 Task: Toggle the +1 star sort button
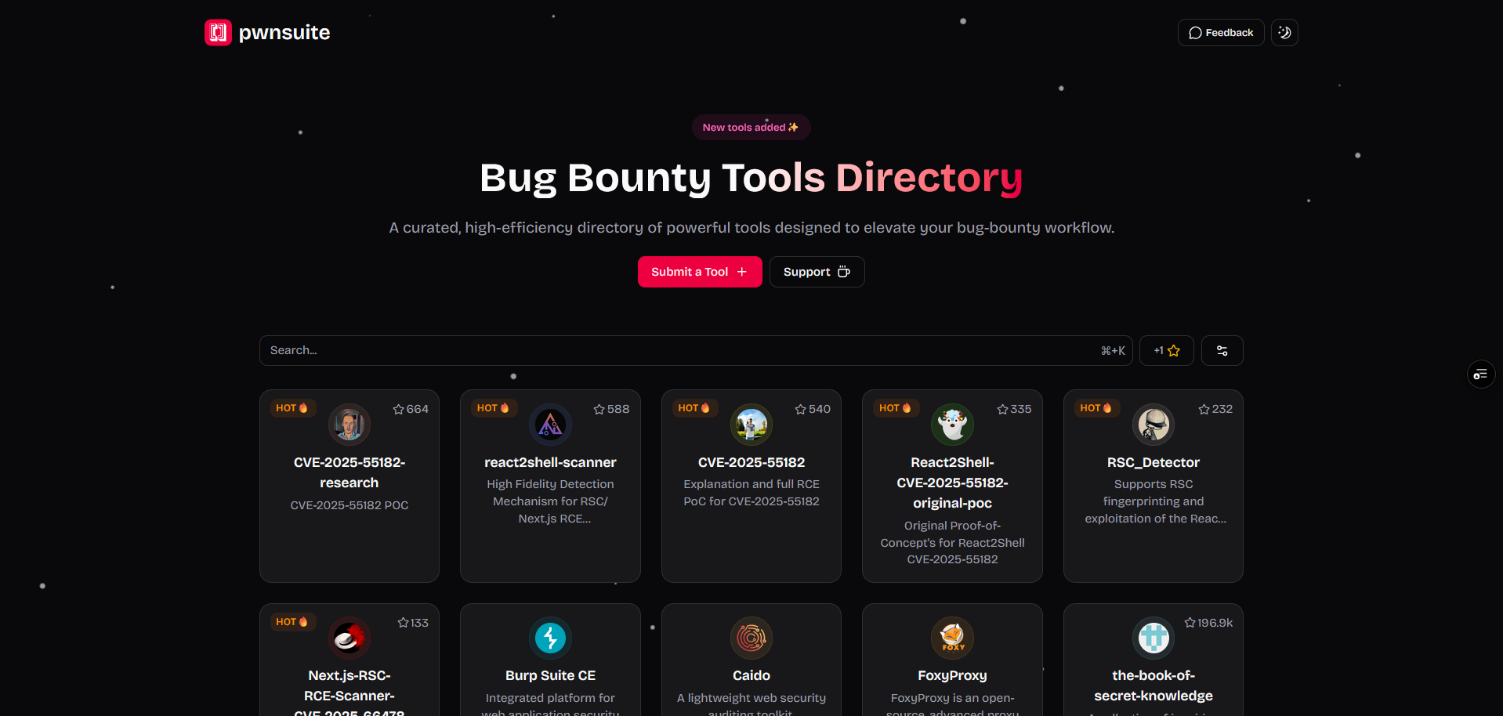tap(1167, 350)
